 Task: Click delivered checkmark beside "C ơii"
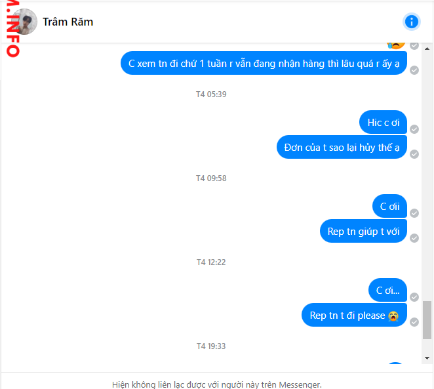coord(414,213)
